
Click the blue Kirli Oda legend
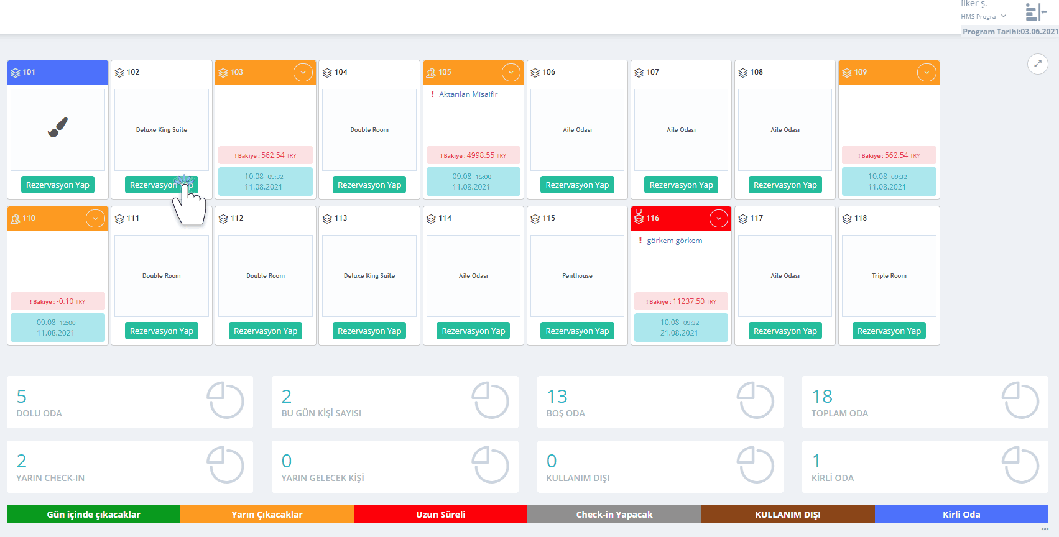point(961,515)
